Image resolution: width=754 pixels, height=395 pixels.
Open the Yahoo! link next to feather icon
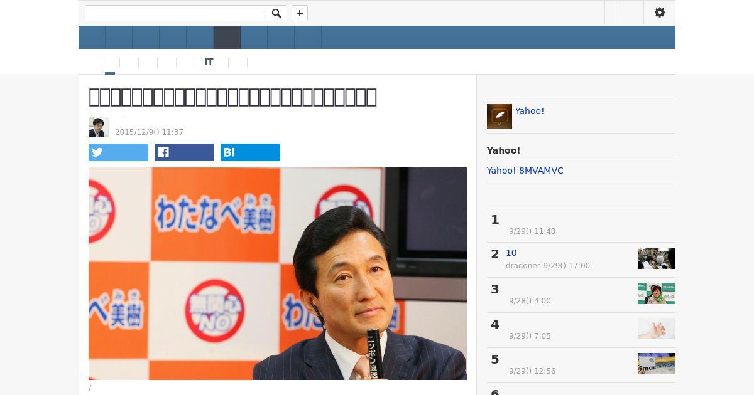point(530,111)
